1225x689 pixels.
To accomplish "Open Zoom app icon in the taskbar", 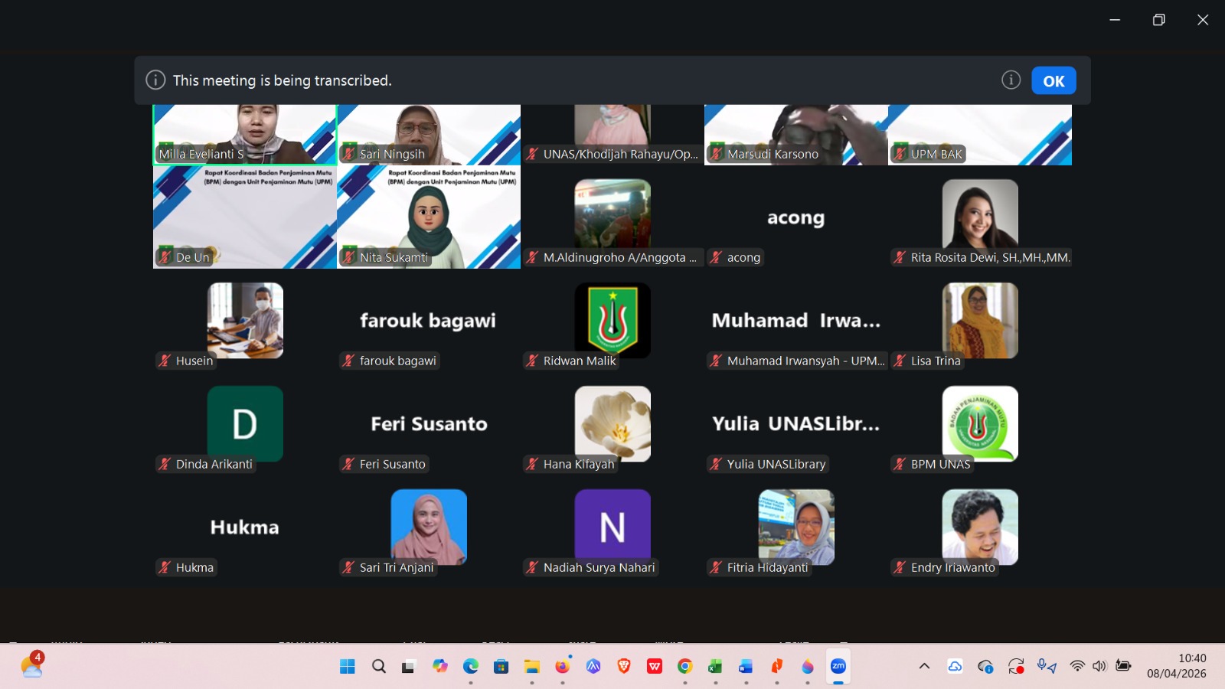I will pos(838,666).
